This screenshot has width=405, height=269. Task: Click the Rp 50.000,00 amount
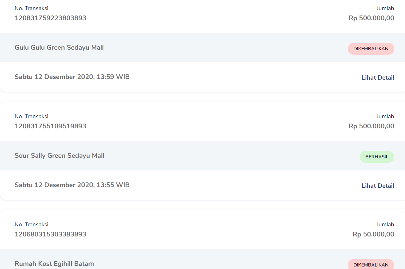coord(373,234)
